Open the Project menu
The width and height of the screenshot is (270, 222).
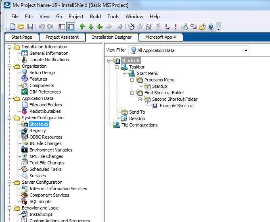pyautogui.click(x=76, y=17)
